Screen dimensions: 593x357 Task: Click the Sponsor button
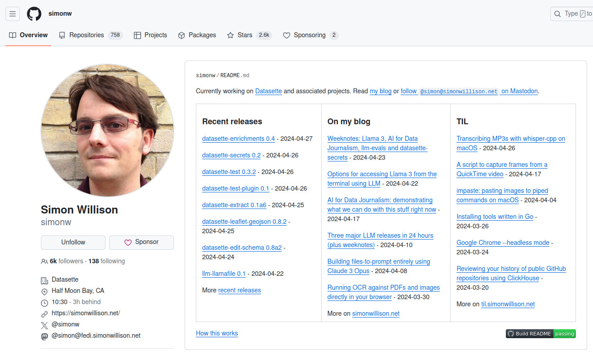point(142,242)
